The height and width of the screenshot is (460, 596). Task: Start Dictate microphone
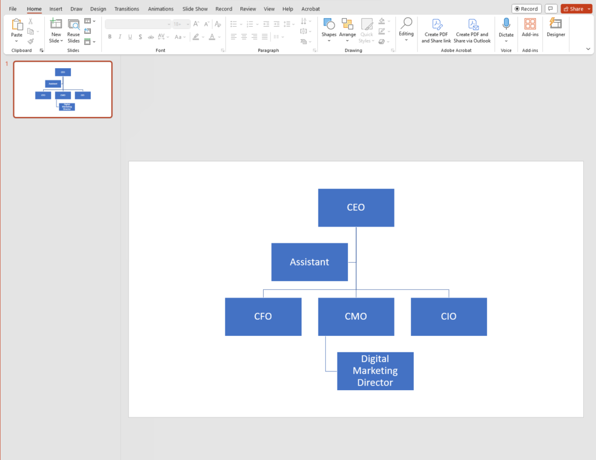point(506,30)
